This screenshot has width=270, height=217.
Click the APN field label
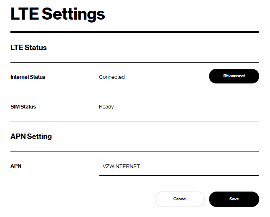[16, 166]
